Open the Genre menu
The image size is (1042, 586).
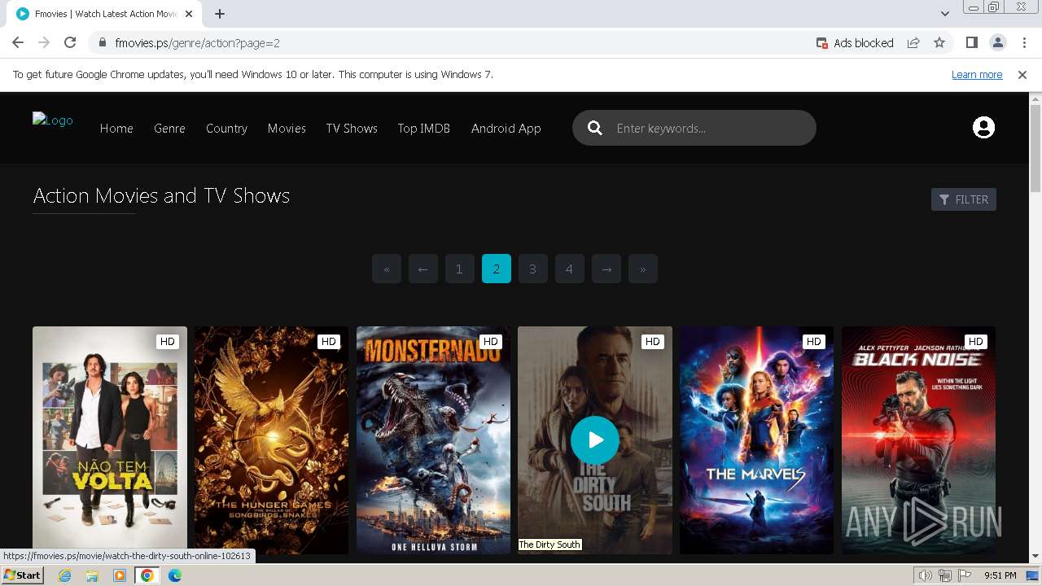[169, 128]
